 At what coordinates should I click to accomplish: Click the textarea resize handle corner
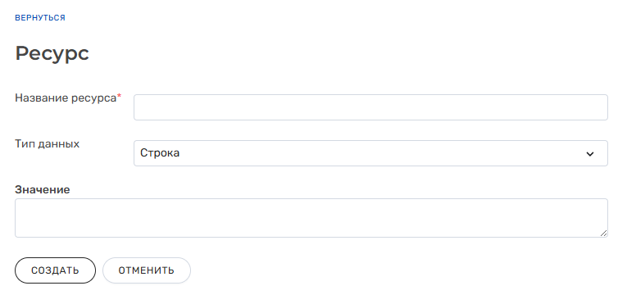(x=603, y=234)
